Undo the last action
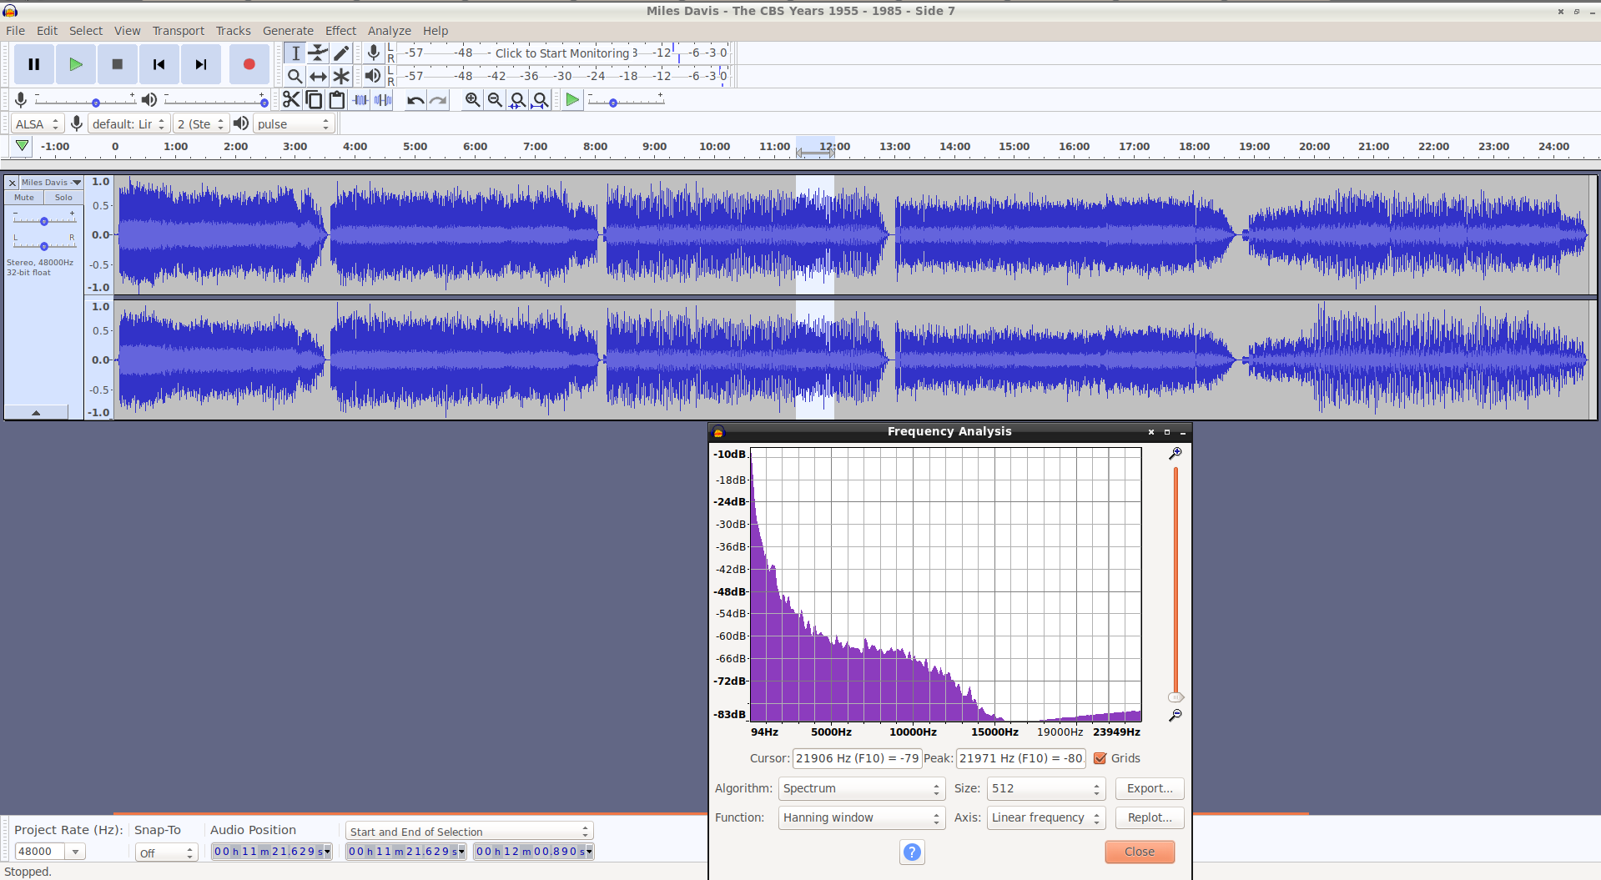Image resolution: width=1601 pixels, height=880 pixels. pyautogui.click(x=415, y=100)
